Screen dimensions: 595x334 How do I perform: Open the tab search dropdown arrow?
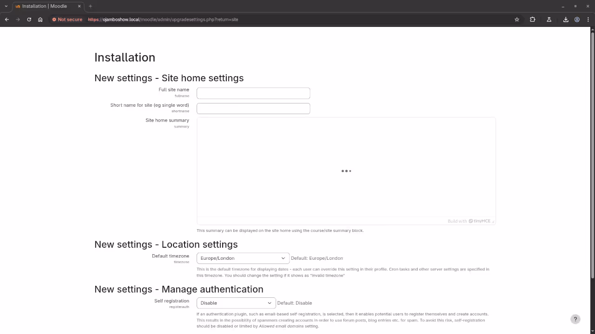(x=6, y=6)
